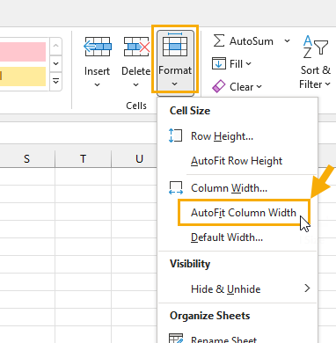336x343 pixels.
Task: Apply the pink cell style swatch
Action: (x=23, y=52)
